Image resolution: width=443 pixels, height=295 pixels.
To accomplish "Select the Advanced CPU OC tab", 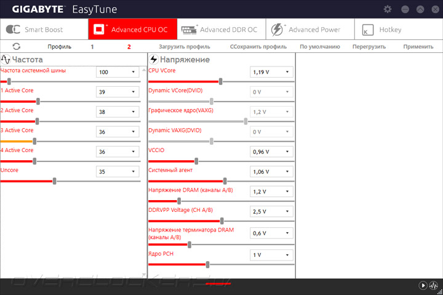I will pos(133,29).
